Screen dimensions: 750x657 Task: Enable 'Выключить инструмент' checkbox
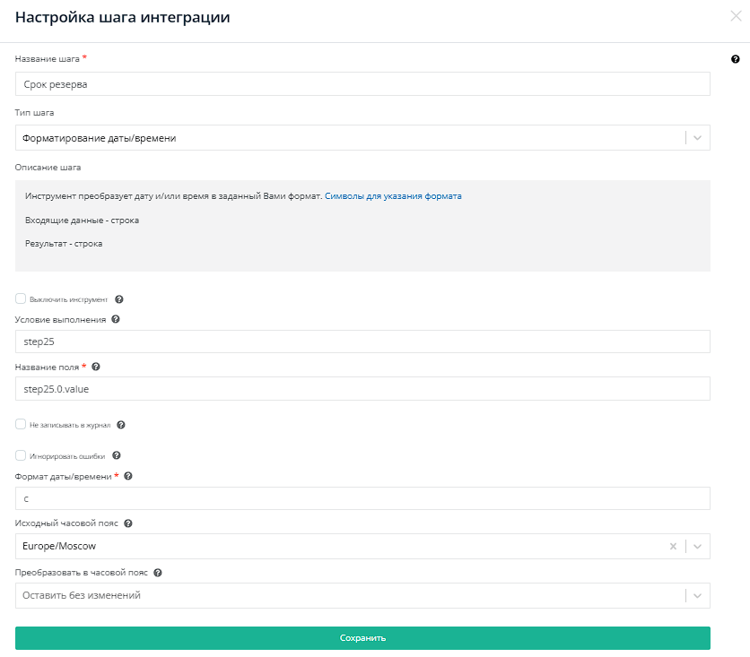click(x=21, y=298)
